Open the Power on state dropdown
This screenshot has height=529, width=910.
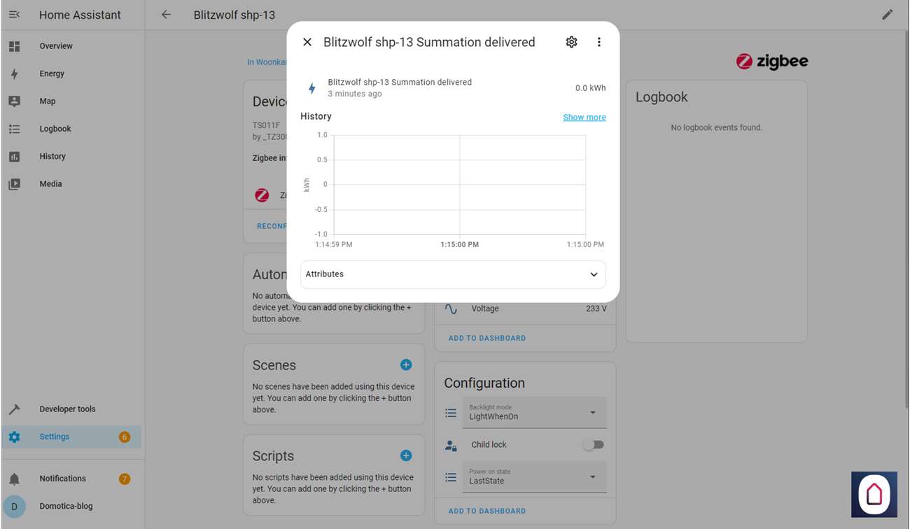(534, 477)
